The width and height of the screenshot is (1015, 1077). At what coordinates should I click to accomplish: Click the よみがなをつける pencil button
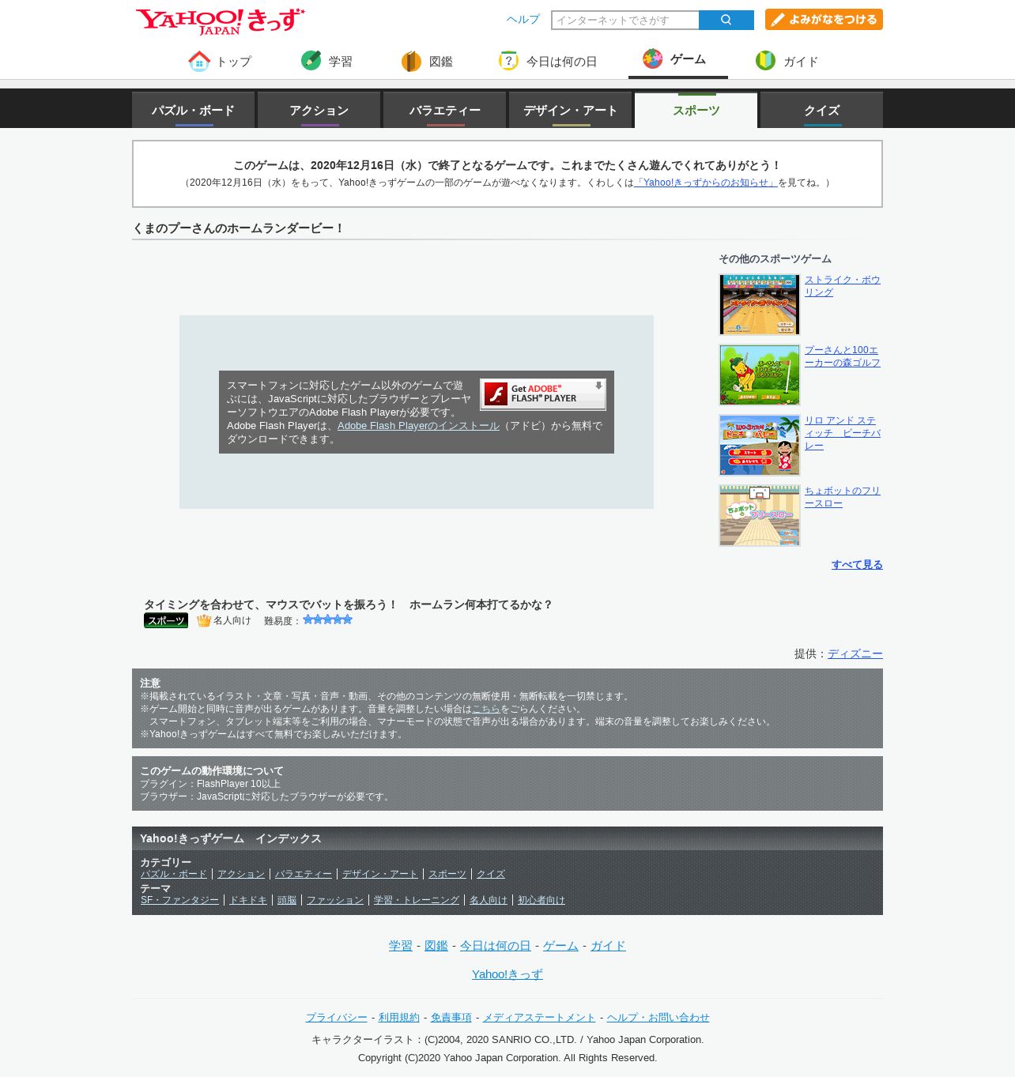click(824, 20)
